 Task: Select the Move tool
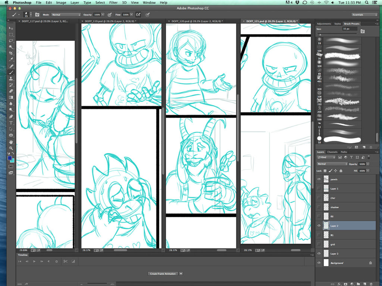11,28
